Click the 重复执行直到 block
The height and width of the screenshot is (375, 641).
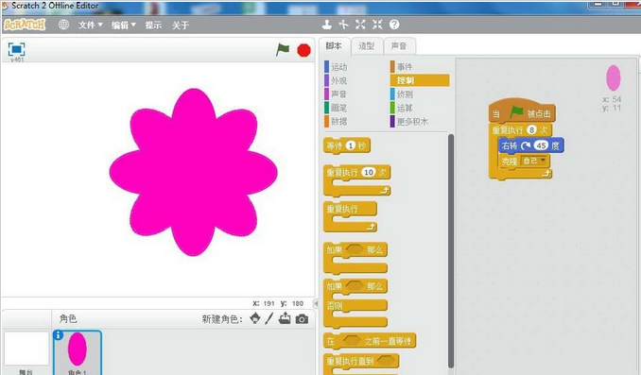tap(361, 363)
